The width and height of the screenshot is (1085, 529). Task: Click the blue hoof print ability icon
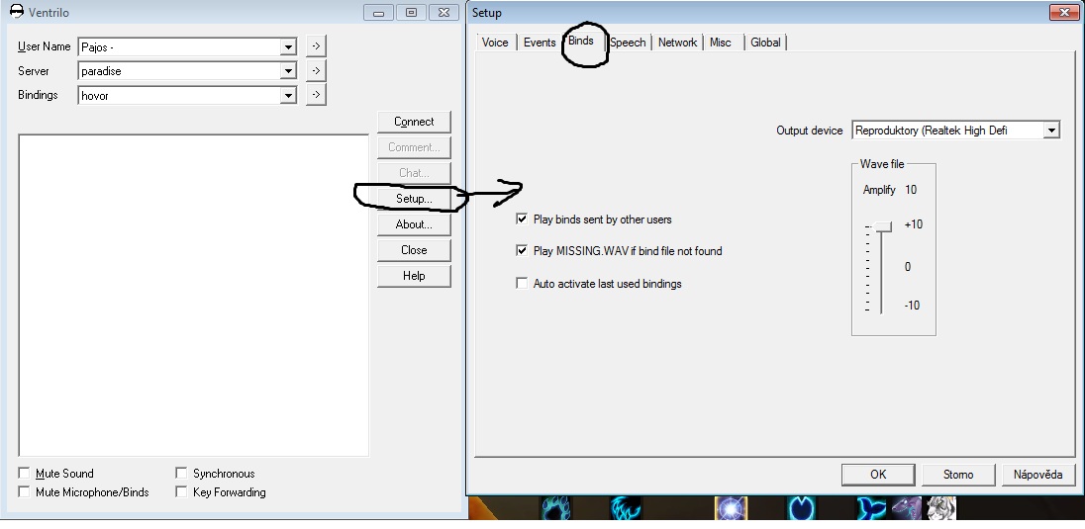pos(801,508)
